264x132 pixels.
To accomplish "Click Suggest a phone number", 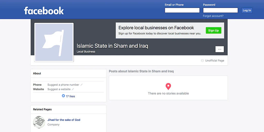I will tap(63, 85).
